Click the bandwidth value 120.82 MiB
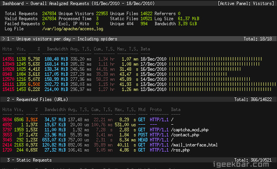 pyautogui.click(x=54, y=145)
